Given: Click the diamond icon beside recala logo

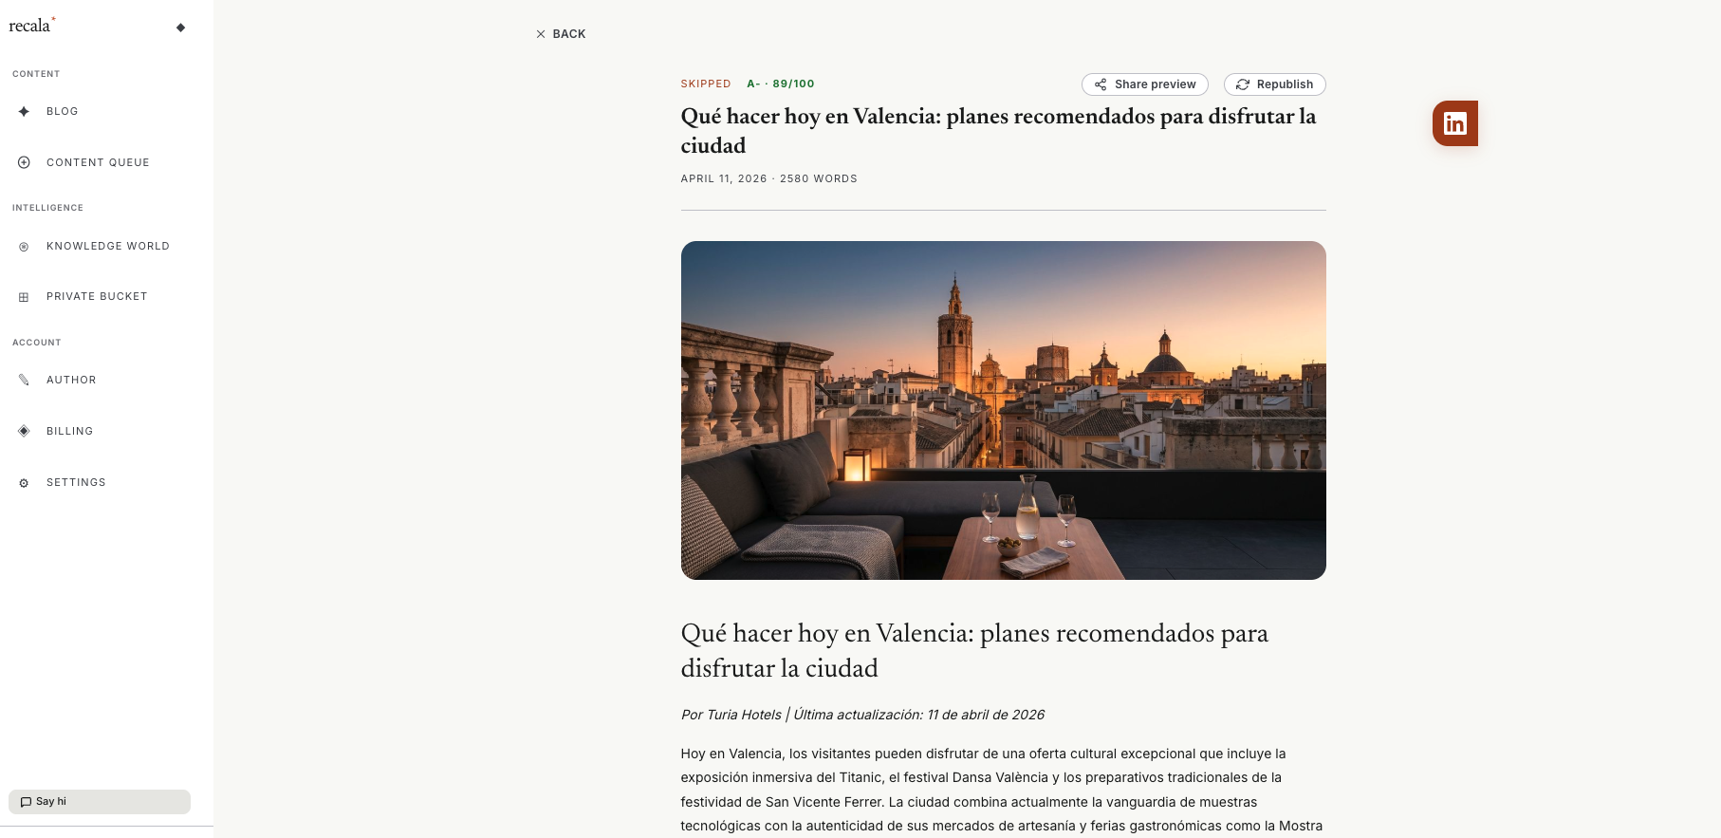Looking at the screenshot, I should click(180, 28).
